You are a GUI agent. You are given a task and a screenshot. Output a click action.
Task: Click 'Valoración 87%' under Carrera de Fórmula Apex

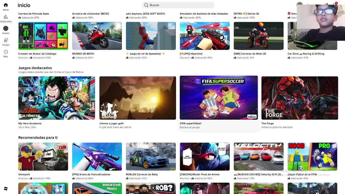(x=30, y=18)
